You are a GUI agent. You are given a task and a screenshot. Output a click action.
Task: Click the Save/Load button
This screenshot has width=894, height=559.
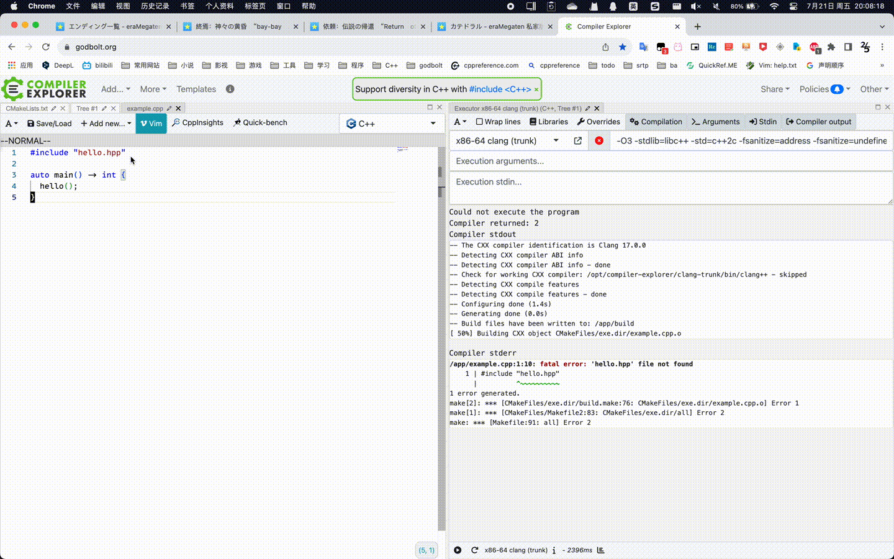pos(49,123)
